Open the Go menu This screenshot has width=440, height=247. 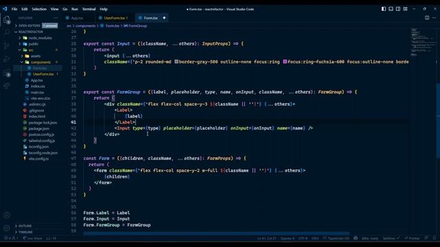click(x=65, y=9)
